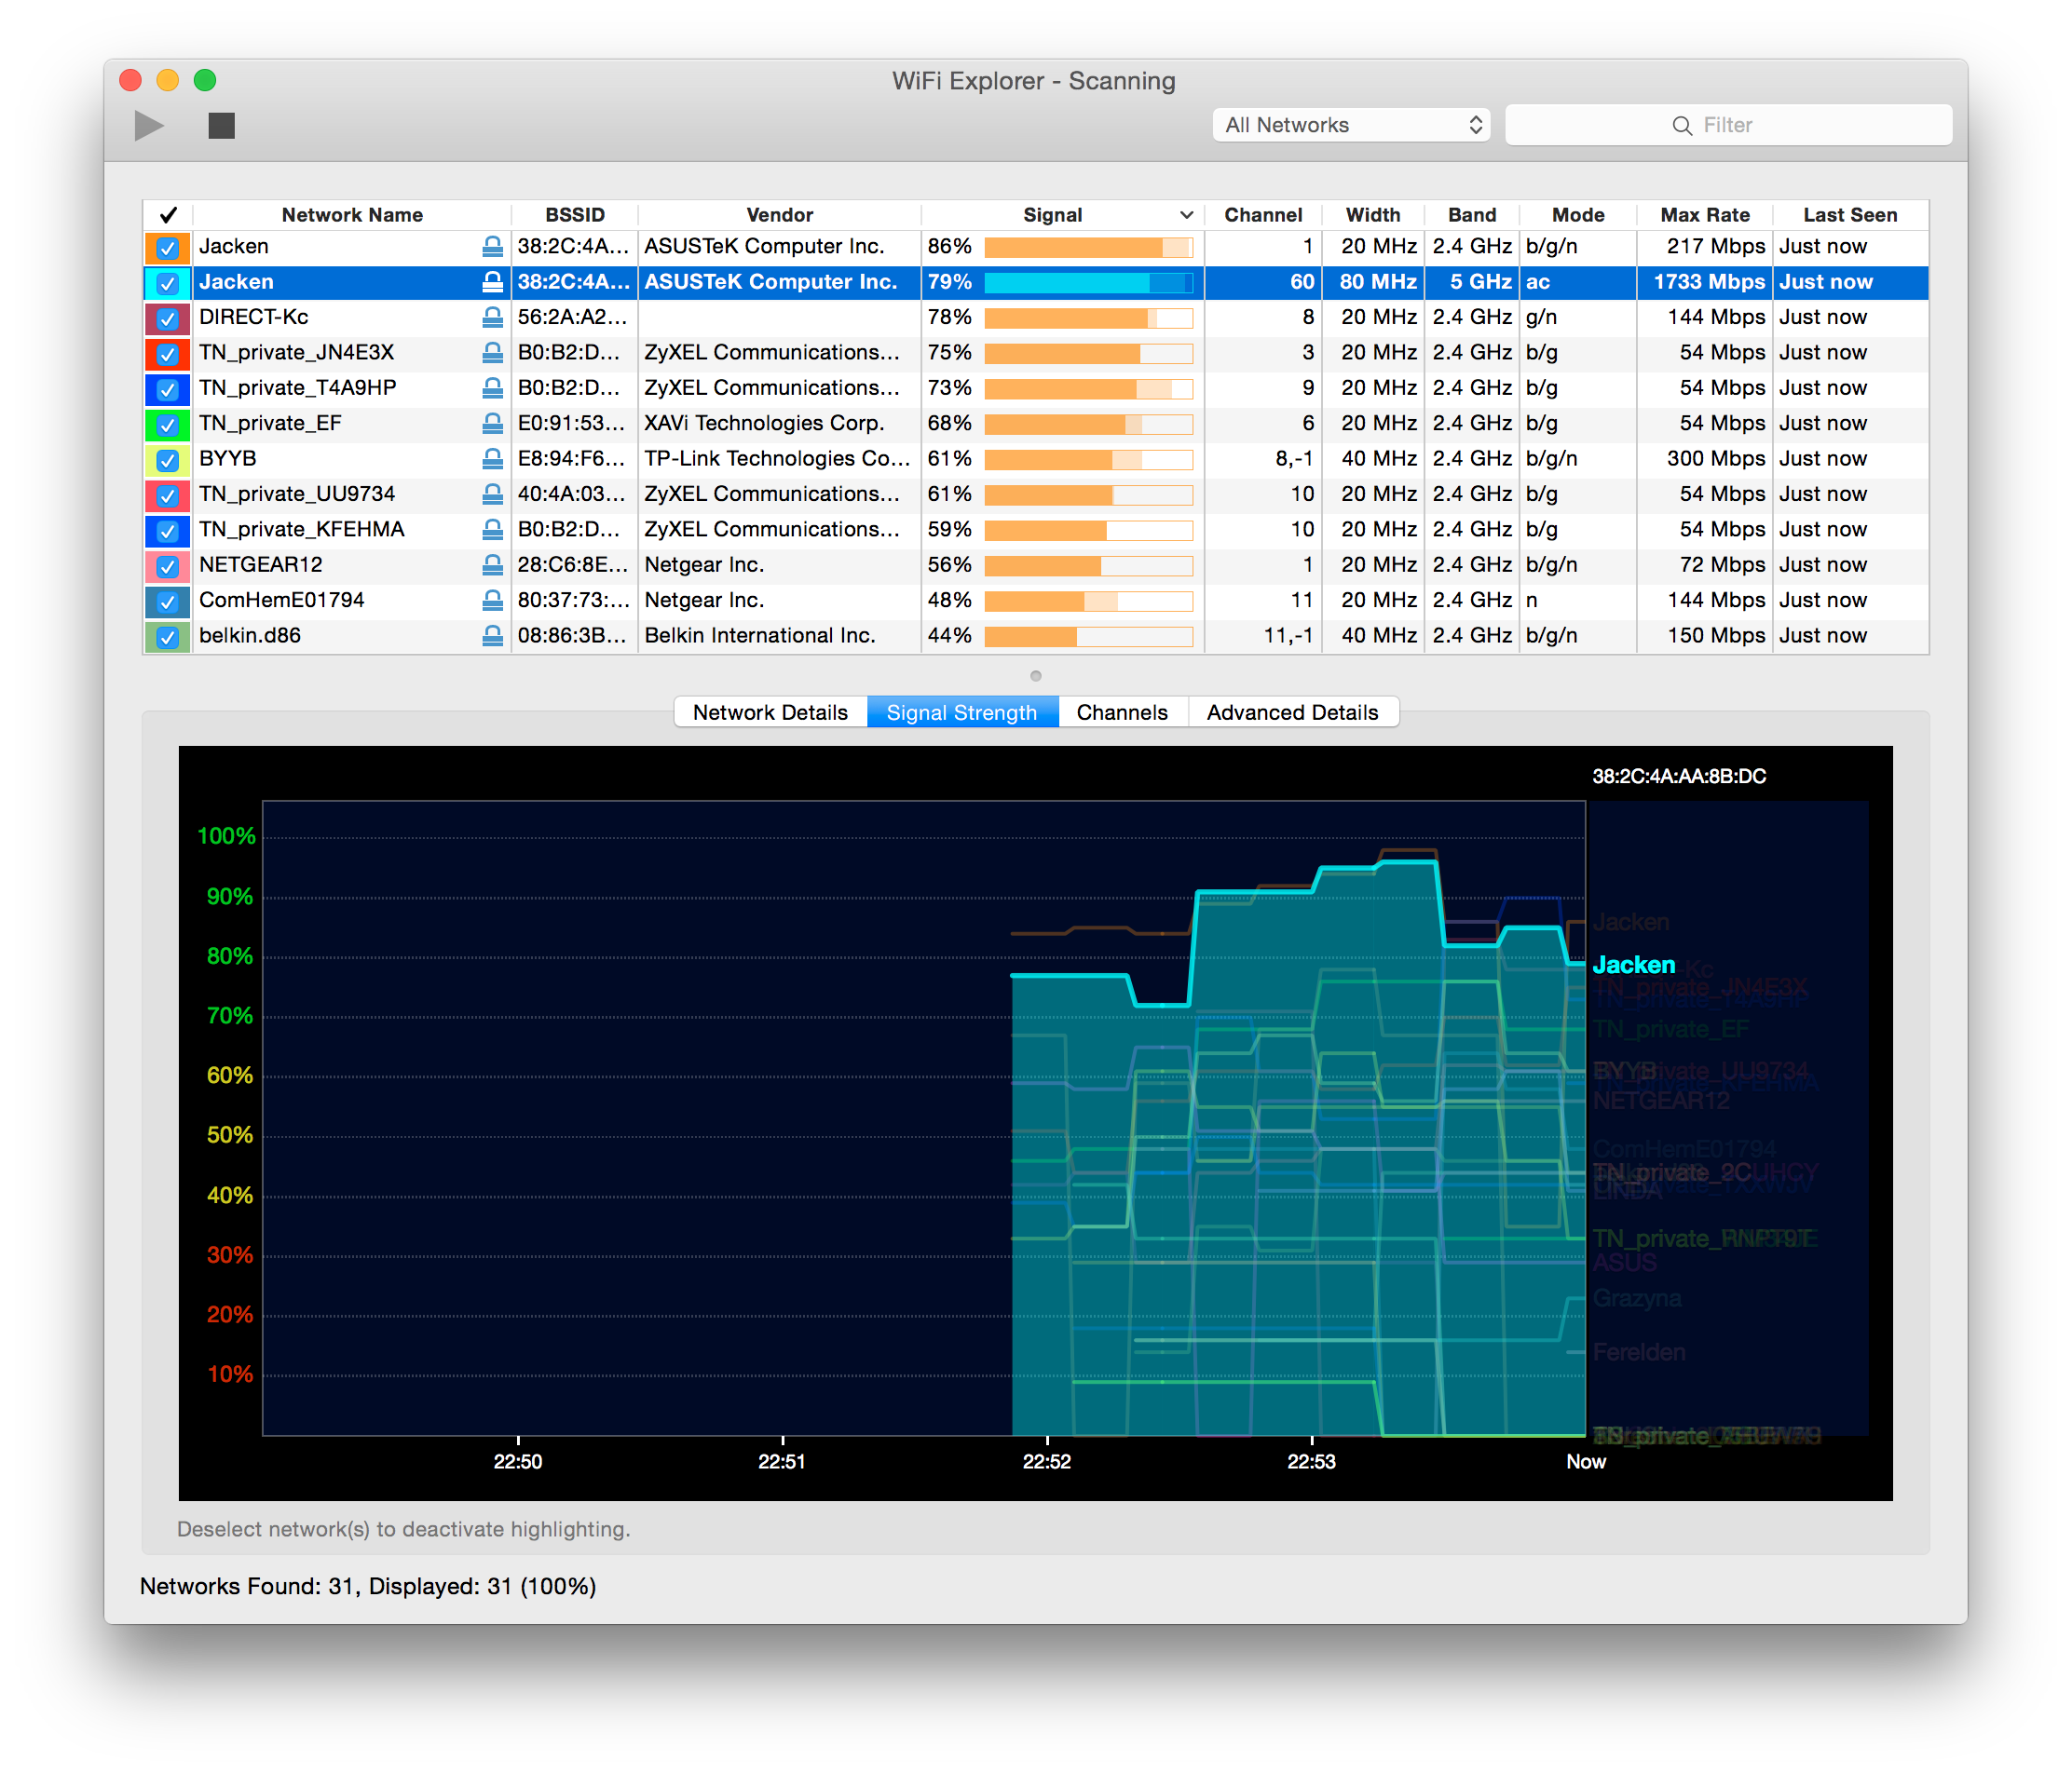This screenshot has width=2072, height=1773.
Task: Select the TN_private_UU9734 network row
Action: pyautogui.click(x=1036, y=494)
